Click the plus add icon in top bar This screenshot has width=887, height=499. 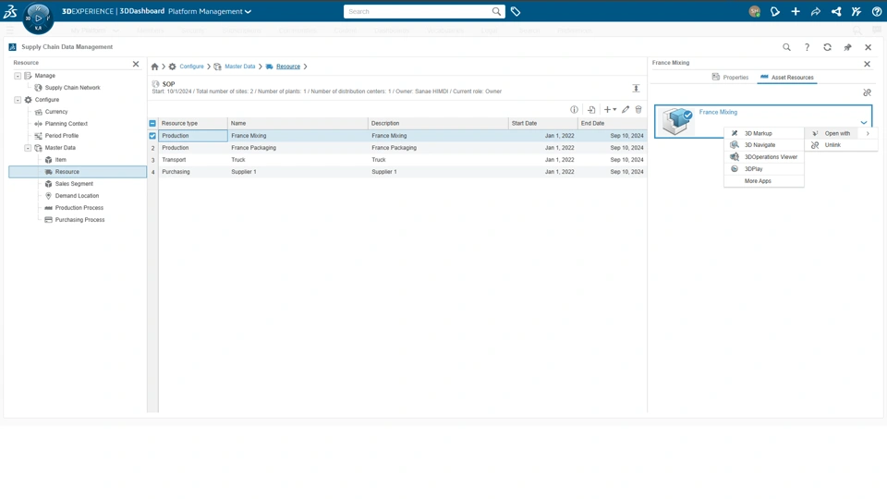pos(796,11)
